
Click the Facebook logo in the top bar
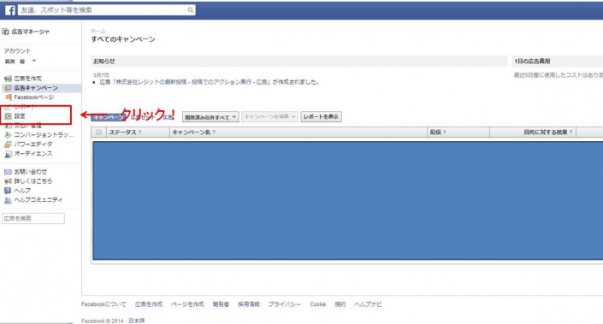pyautogui.click(x=10, y=10)
